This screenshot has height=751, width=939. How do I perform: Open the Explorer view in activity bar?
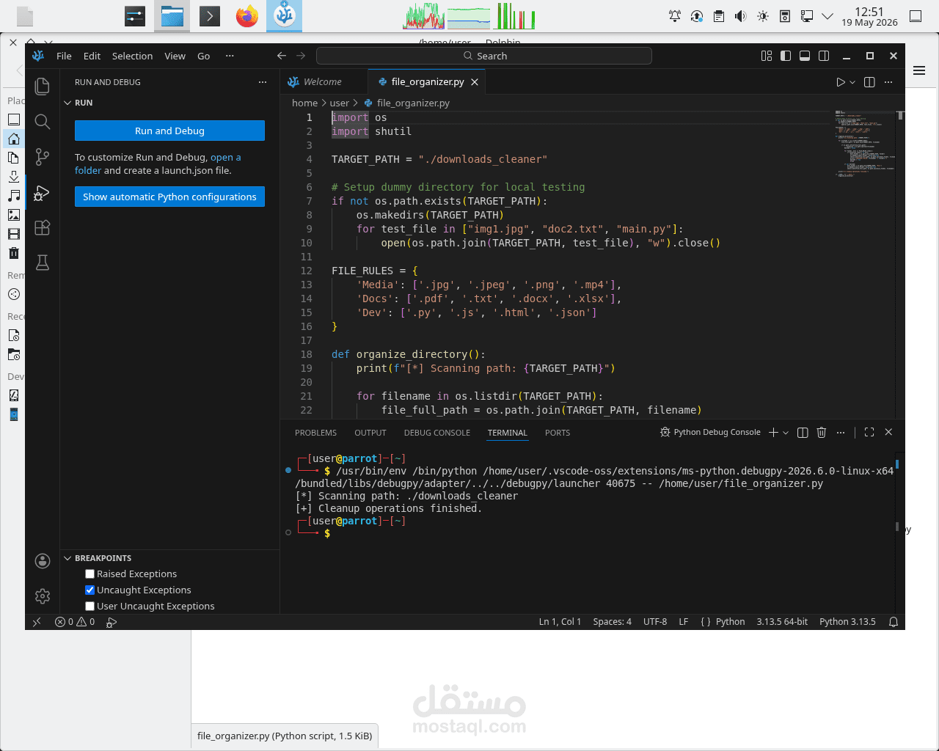pos(43,86)
